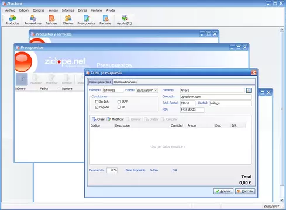Click the Número input field

pyautogui.click(x=113, y=90)
